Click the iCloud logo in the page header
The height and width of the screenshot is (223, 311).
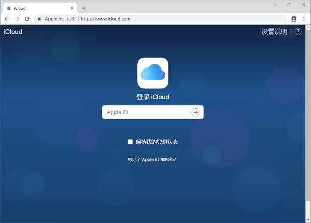[13, 32]
